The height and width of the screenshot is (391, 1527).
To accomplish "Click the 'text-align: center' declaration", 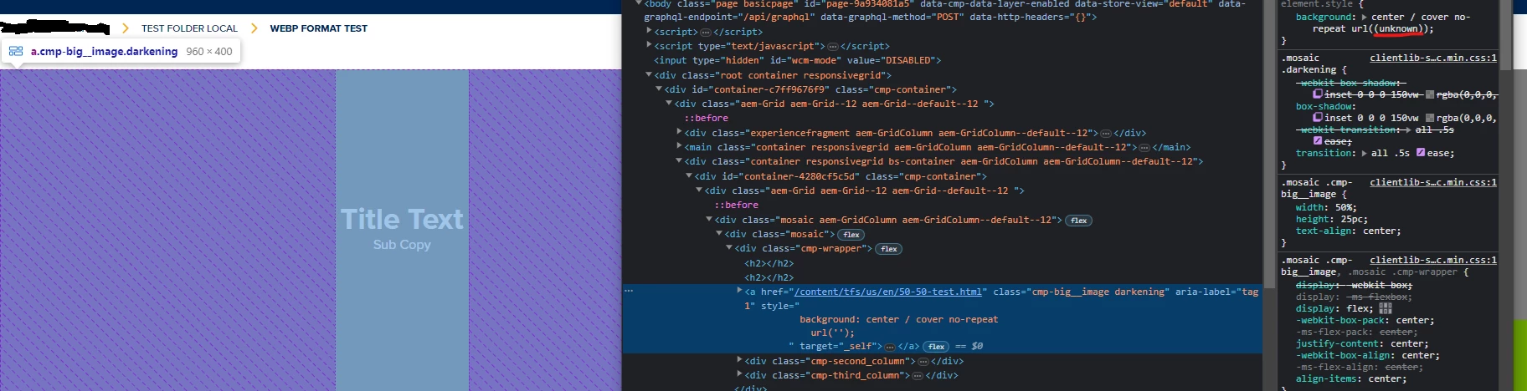I will [x=1348, y=231].
